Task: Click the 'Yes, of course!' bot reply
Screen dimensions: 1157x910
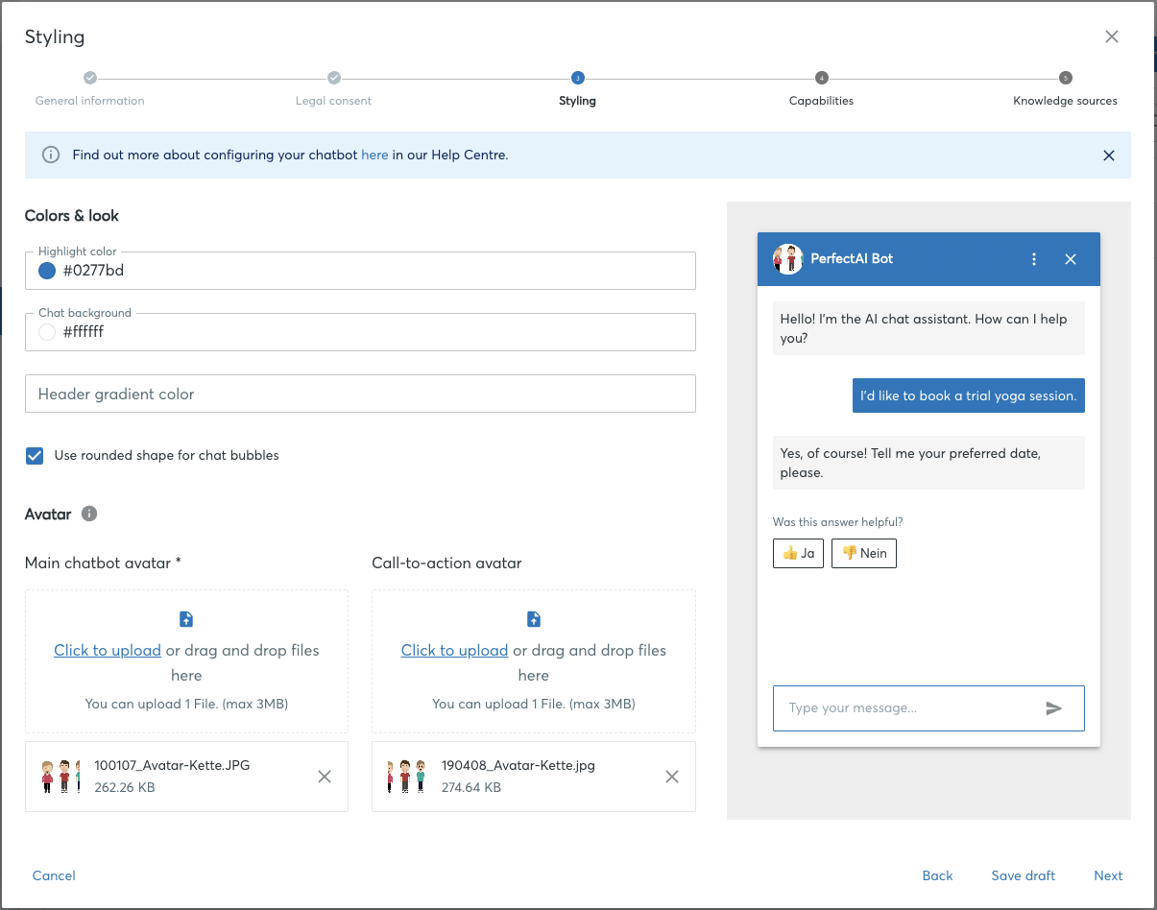Action: point(928,463)
